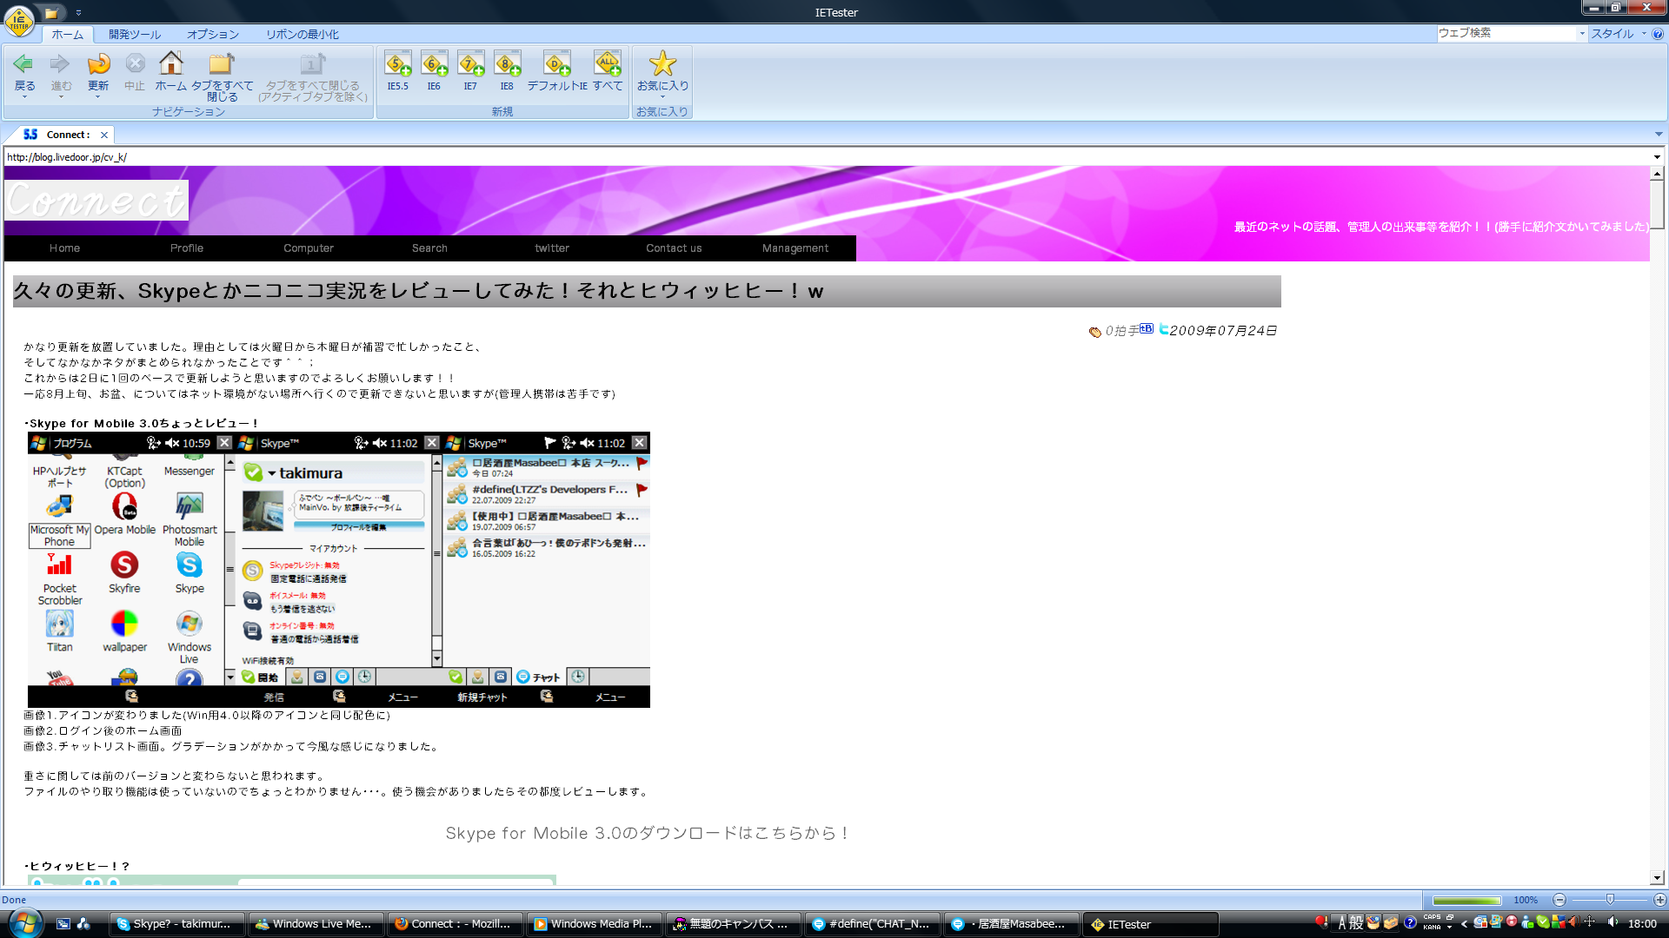This screenshot has height=938, width=1669.
Task: Switch to オプション ribbon tab
Action: click(213, 34)
